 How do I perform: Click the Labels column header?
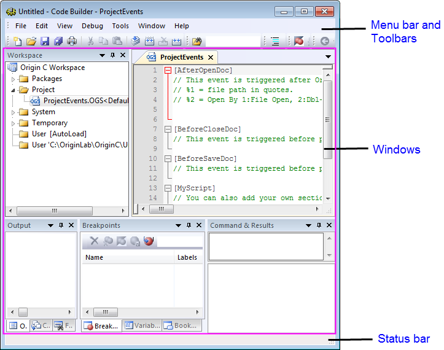(x=189, y=257)
